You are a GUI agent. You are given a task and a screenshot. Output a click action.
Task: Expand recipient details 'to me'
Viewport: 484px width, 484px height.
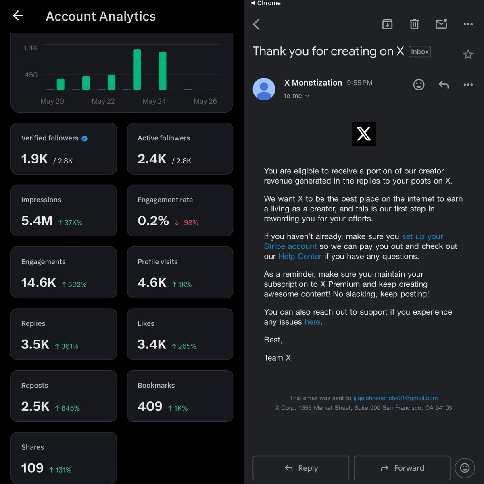pyautogui.click(x=296, y=96)
